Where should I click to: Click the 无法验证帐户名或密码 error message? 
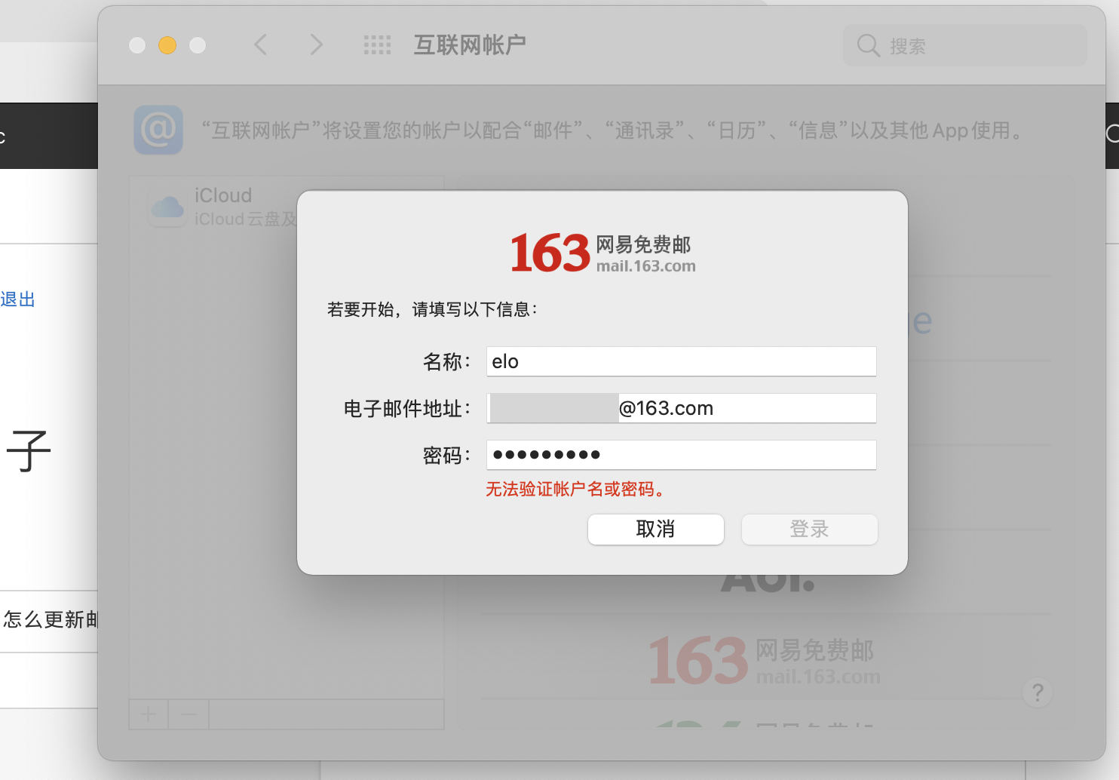[x=575, y=490]
